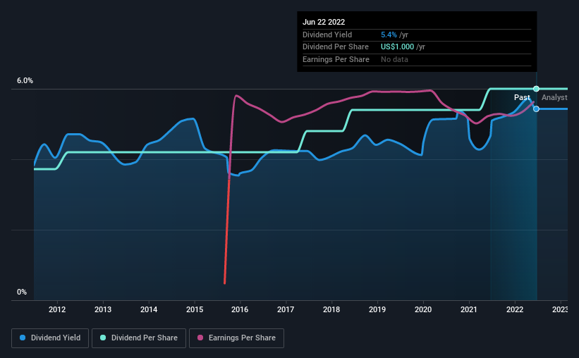
Task: Click the pink Earnings Per Share legend dot
Action: click(200, 338)
